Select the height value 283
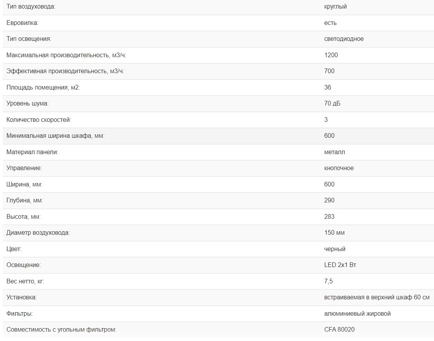Viewport: 434px width, 341px height. 329,217
